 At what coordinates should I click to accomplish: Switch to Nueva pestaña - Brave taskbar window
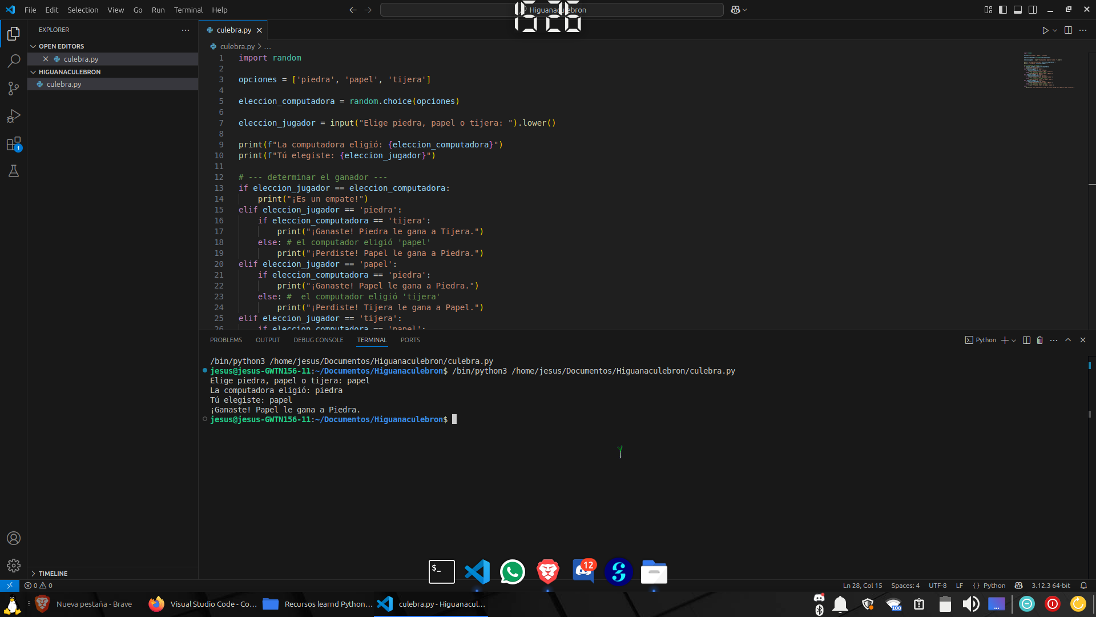84,604
